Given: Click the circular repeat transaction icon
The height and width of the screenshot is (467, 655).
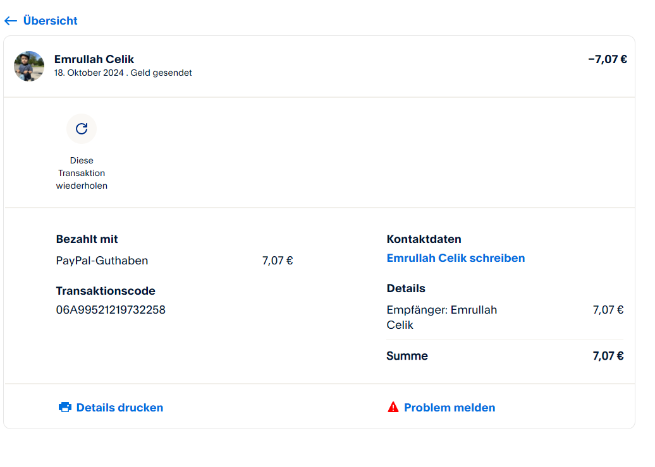Looking at the screenshot, I should coord(82,129).
